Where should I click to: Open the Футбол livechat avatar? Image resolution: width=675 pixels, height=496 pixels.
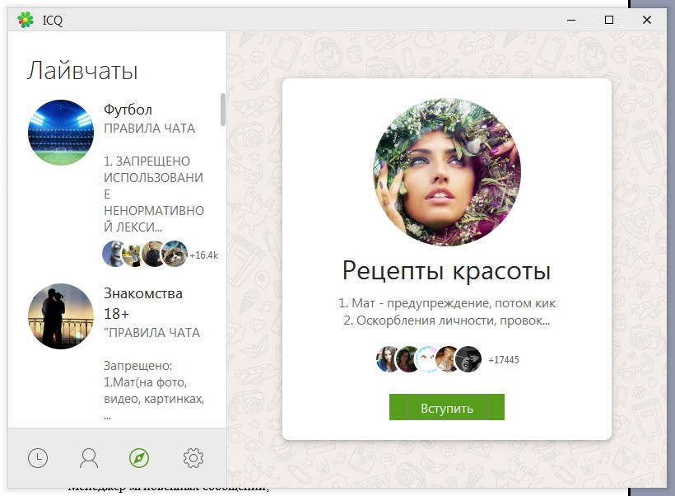[x=61, y=133]
